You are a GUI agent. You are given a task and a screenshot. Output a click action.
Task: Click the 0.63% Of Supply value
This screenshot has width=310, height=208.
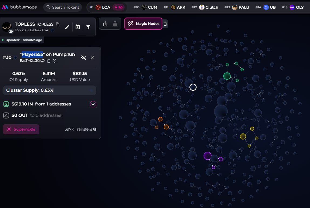(19, 74)
